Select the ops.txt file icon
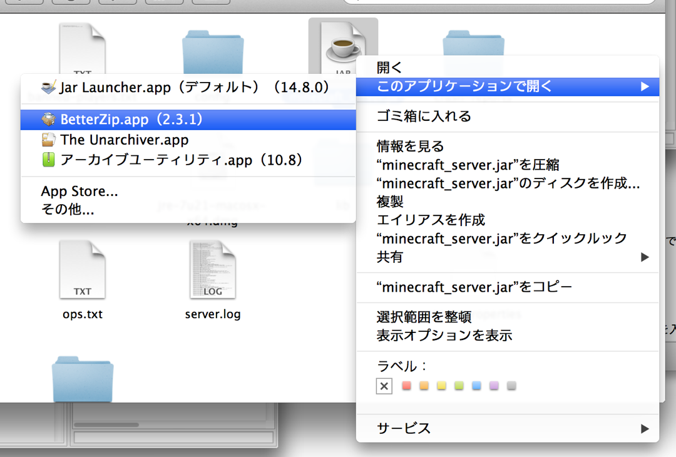The height and width of the screenshot is (457, 676). [x=83, y=269]
